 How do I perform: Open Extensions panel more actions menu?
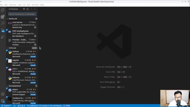35,9
